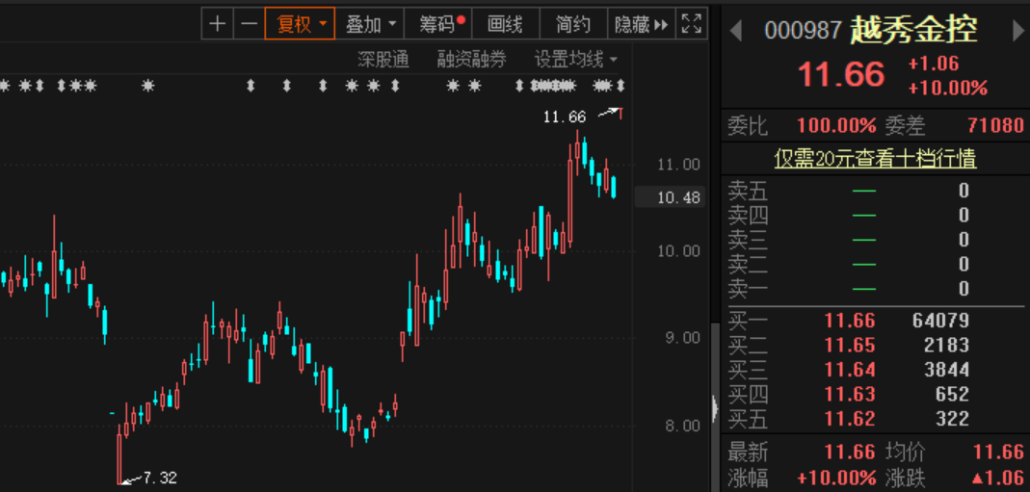1030x492 pixels.
Task: Toggle fullscreen chart view icon
Action: pyautogui.click(x=691, y=24)
